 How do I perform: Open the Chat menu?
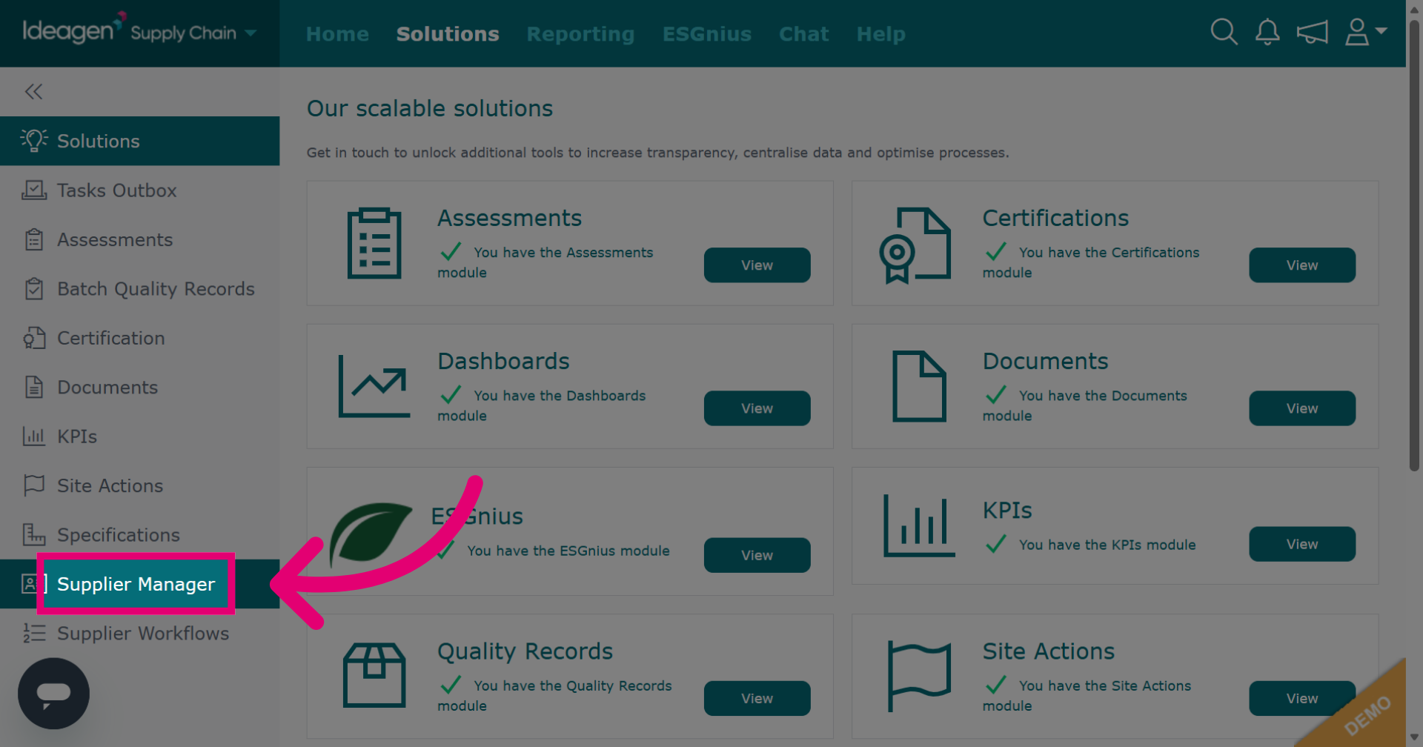pyautogui.click(x=803, y=34)
